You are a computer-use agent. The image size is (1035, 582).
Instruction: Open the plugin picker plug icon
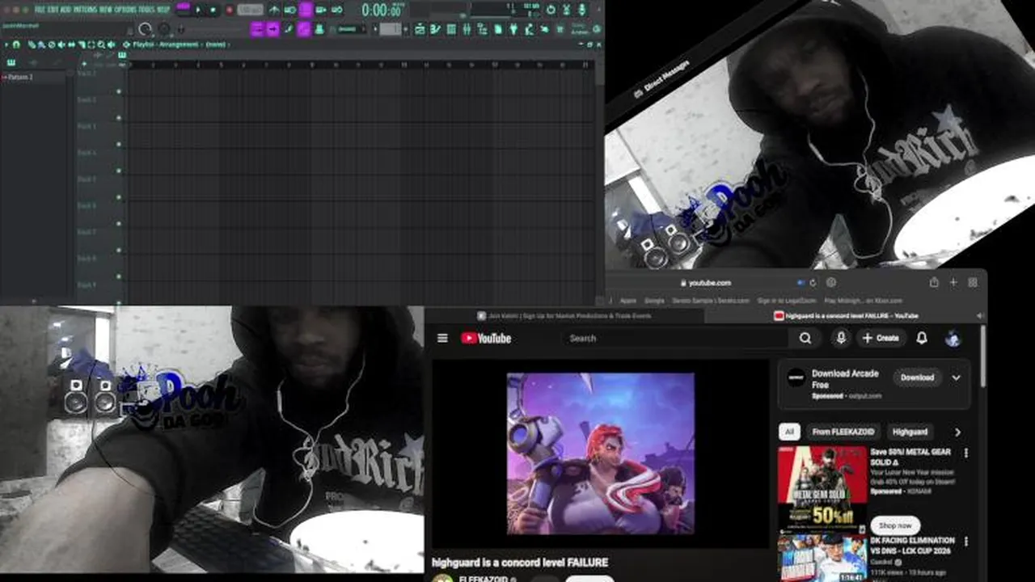(x=513, y=29)
